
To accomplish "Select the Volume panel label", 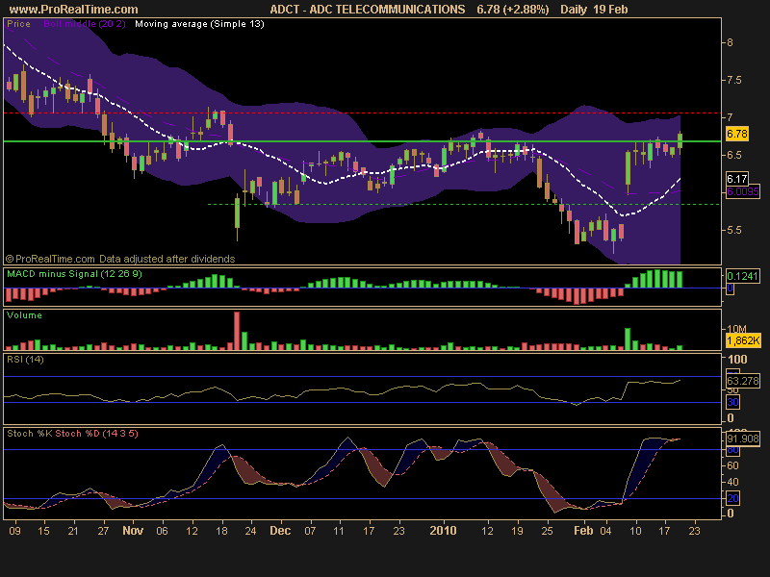I will tap(24, 315).
